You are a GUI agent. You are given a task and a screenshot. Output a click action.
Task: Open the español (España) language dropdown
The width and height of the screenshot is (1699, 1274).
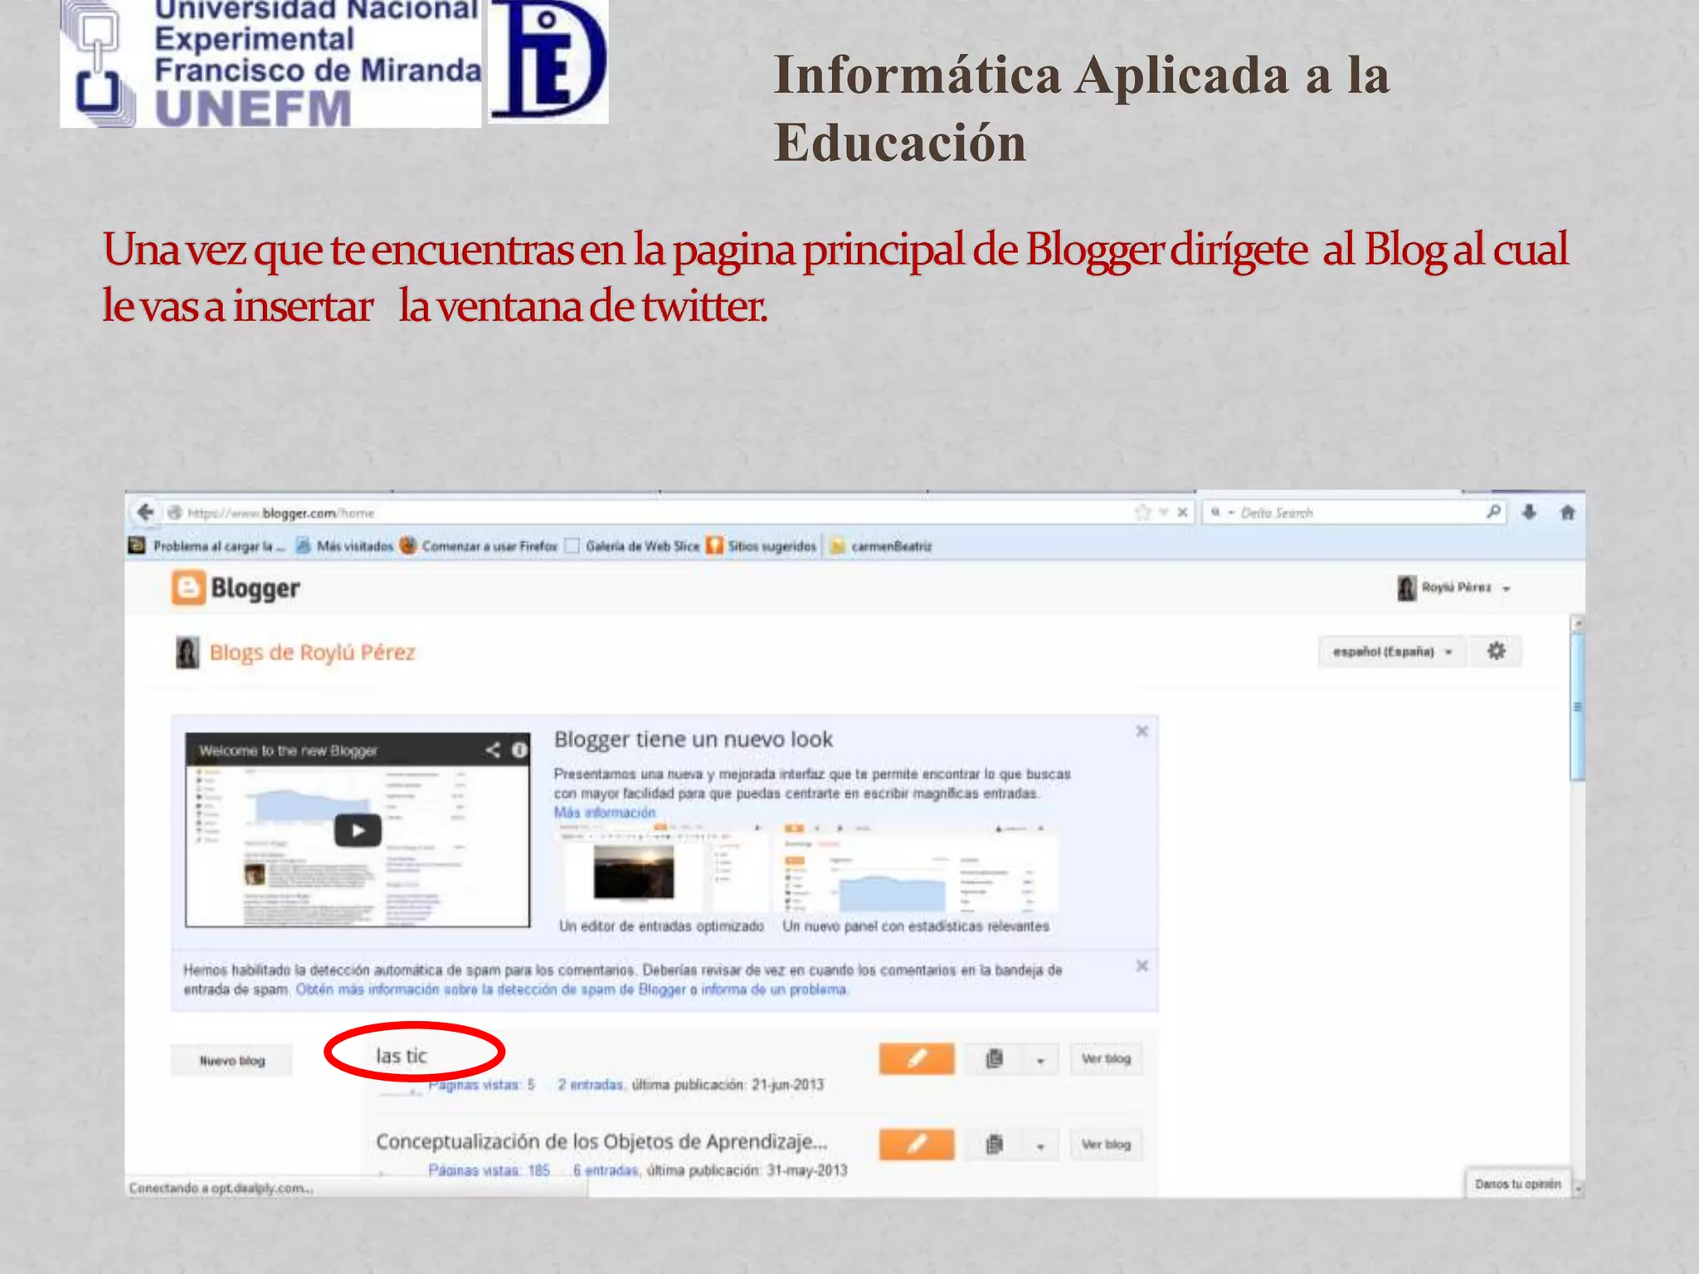point(1392,652)
